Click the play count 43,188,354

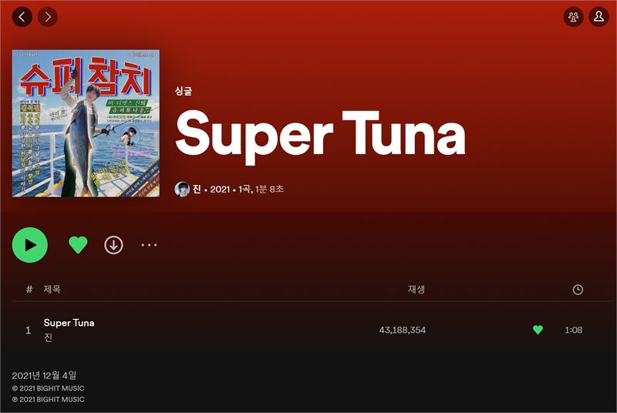click(402, 330)
